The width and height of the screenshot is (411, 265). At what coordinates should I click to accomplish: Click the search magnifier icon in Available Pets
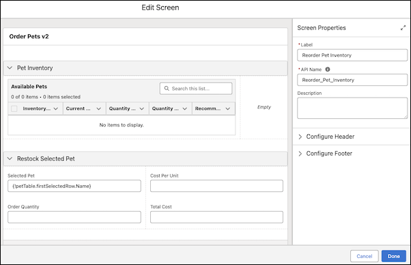coord(167,89)
